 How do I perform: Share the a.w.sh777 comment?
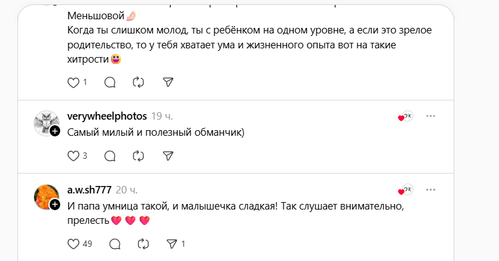click(x=172, y=244)
